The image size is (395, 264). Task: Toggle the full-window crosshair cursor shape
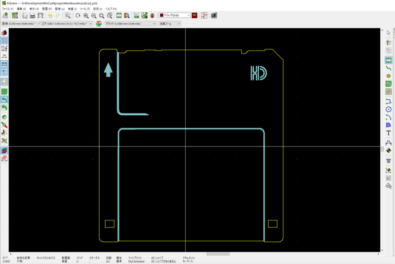pos(4,72)
